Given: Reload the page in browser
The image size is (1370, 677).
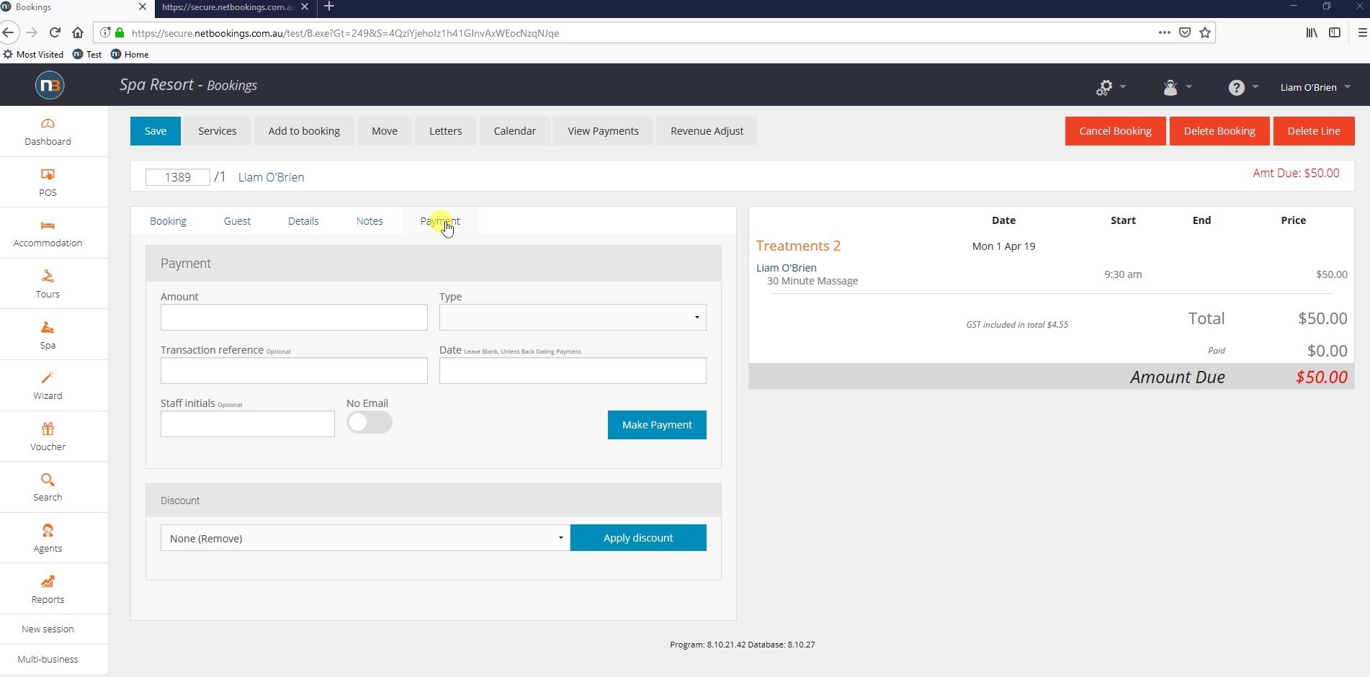Looking at the screenshot, I should coord(55,32).
